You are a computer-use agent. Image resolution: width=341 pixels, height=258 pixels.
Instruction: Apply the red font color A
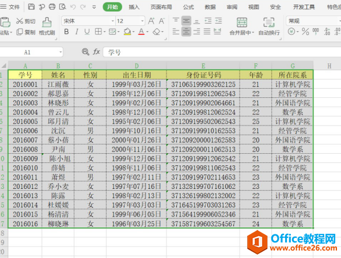141,32
